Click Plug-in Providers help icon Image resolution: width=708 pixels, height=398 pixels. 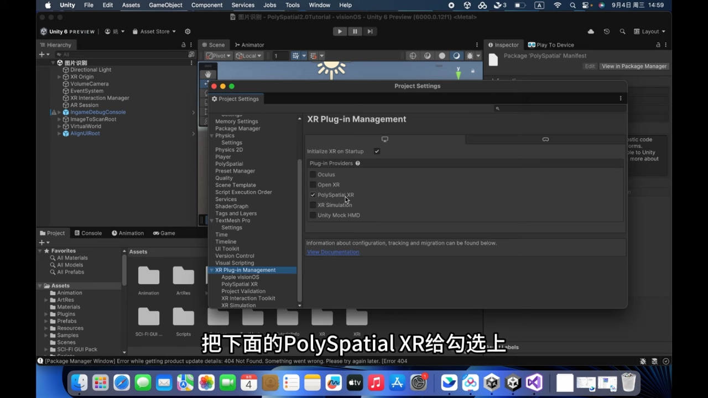tap(358, 164)
